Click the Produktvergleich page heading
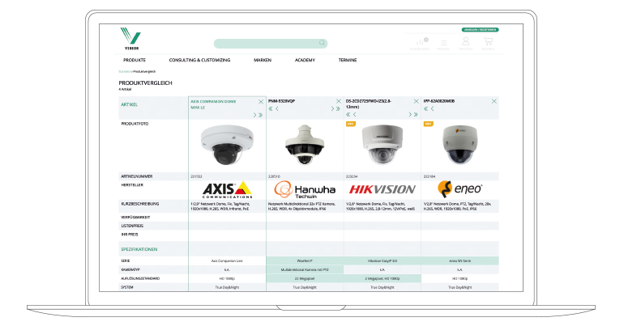Viewport: 624px width, 326px height. pyautogui.click(x=145, y=83)
